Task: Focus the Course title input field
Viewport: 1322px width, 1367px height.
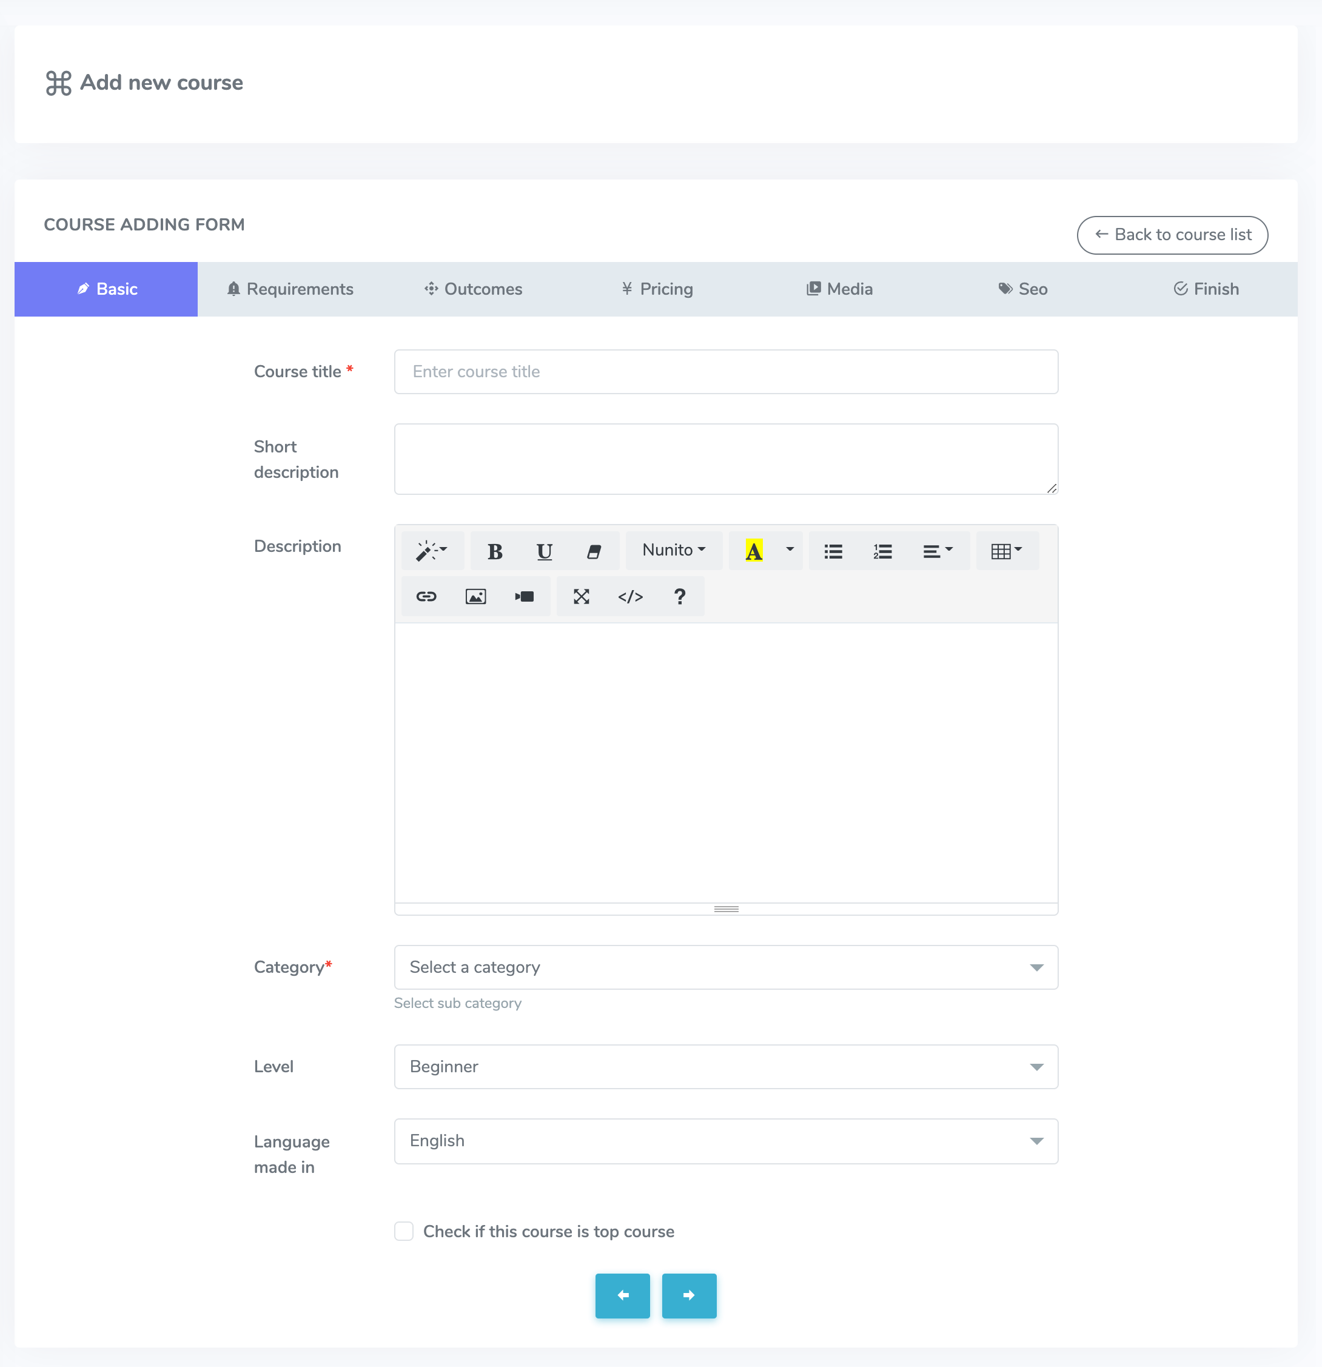Action: (x=726, y=372)
